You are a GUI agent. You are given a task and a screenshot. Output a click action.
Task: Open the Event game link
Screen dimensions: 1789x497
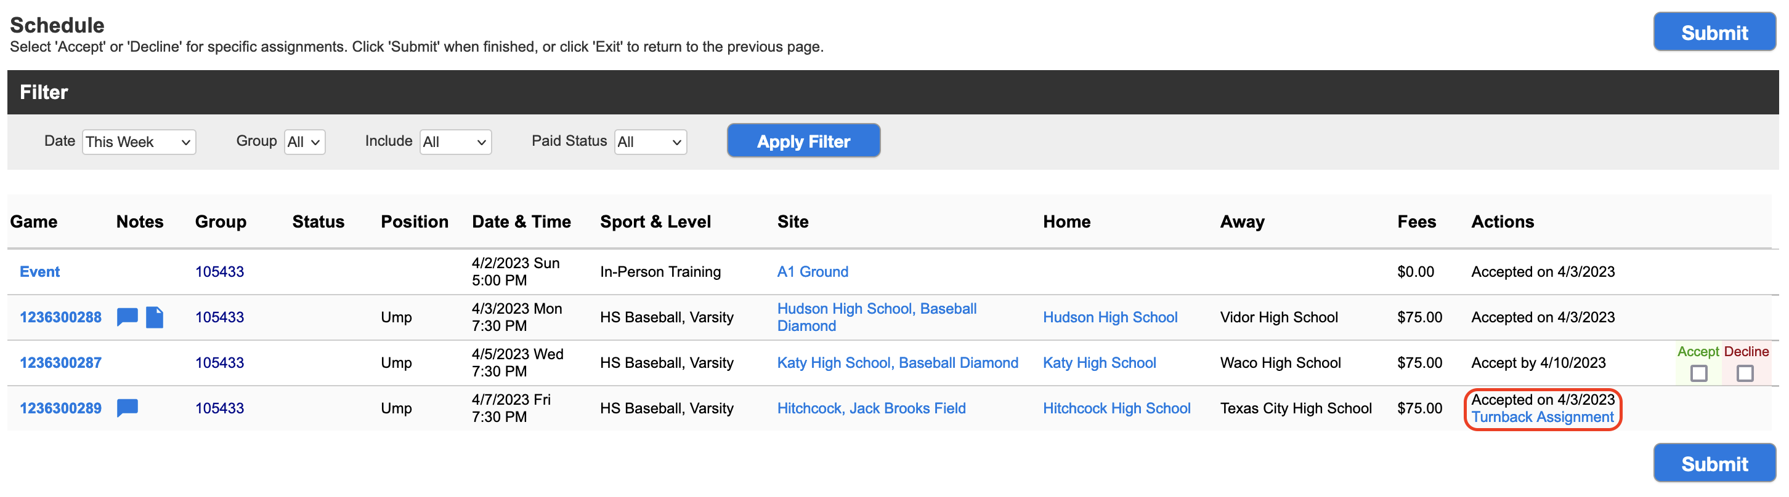click(x=39, y=272)
